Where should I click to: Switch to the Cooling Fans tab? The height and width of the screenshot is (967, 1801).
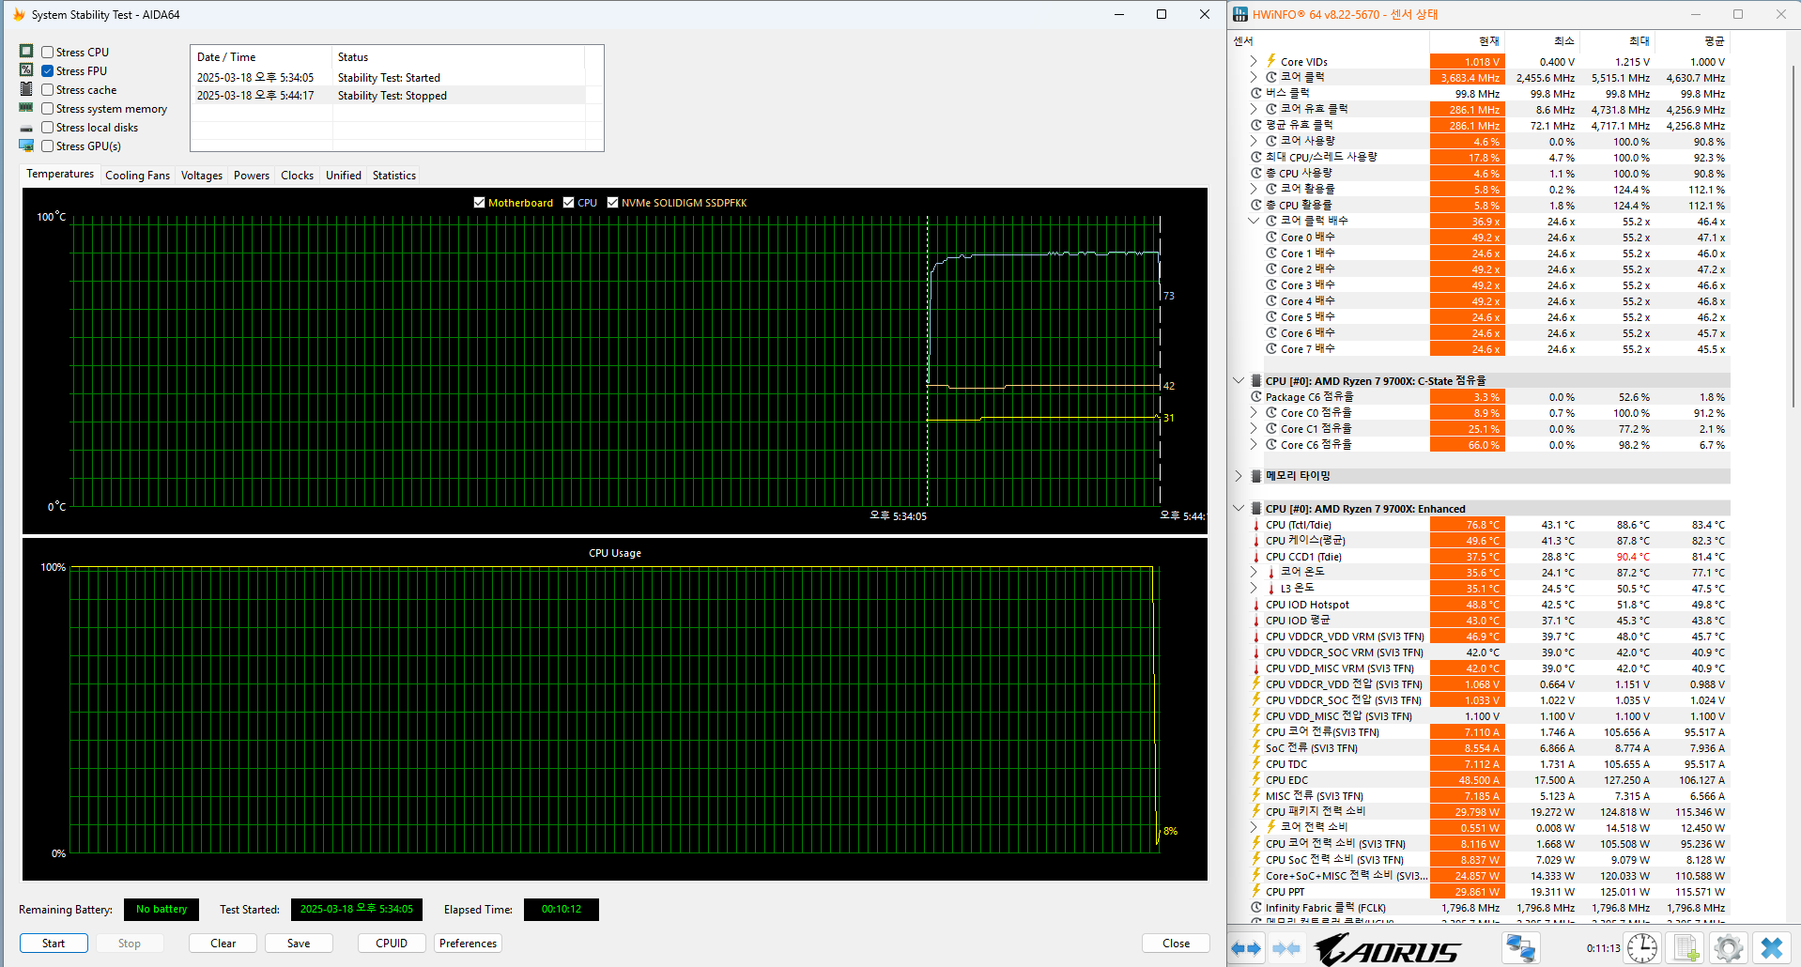pos(138,176)
